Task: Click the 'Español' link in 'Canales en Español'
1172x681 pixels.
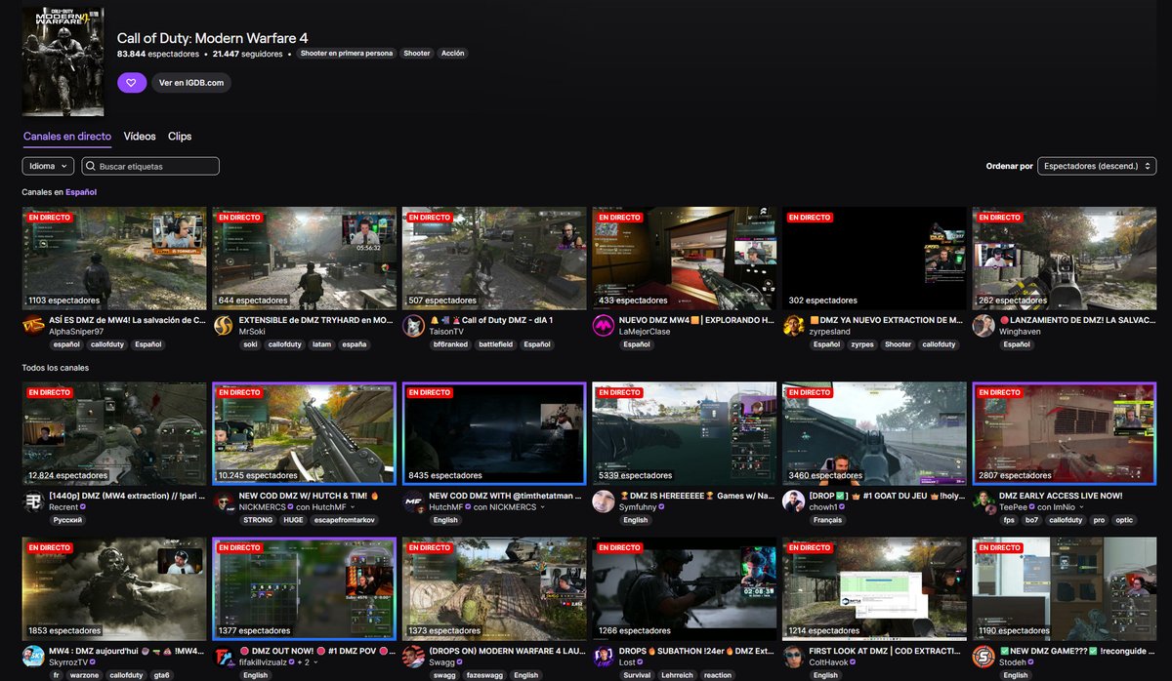Action: click(81, 192)
